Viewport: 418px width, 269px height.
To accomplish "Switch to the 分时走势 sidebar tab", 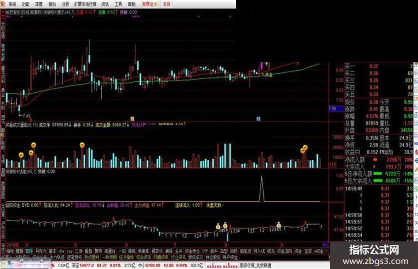I will coord(3,30).
